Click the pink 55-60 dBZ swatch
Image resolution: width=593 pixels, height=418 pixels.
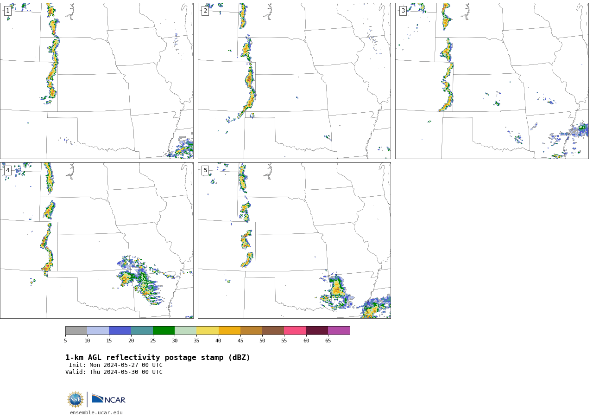(x=295, y=331)
